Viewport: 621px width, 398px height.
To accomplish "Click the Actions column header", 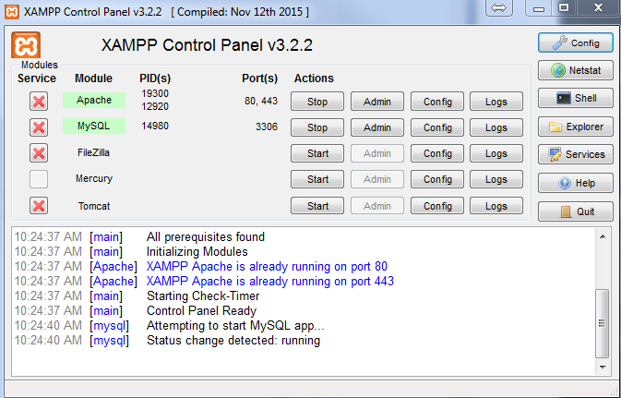I will [314, 78].
